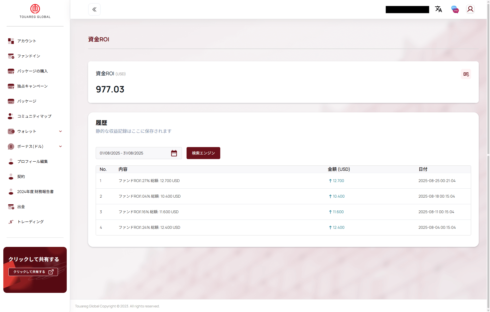Click the share external-link icon

51,272
